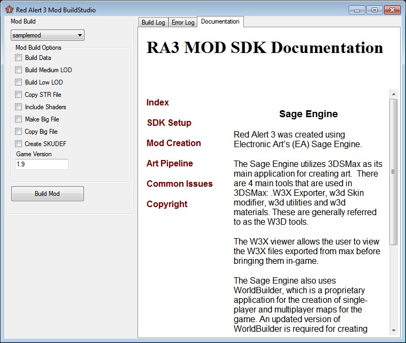
Task: Open the Error Log tab
Action: click(183, 22)
